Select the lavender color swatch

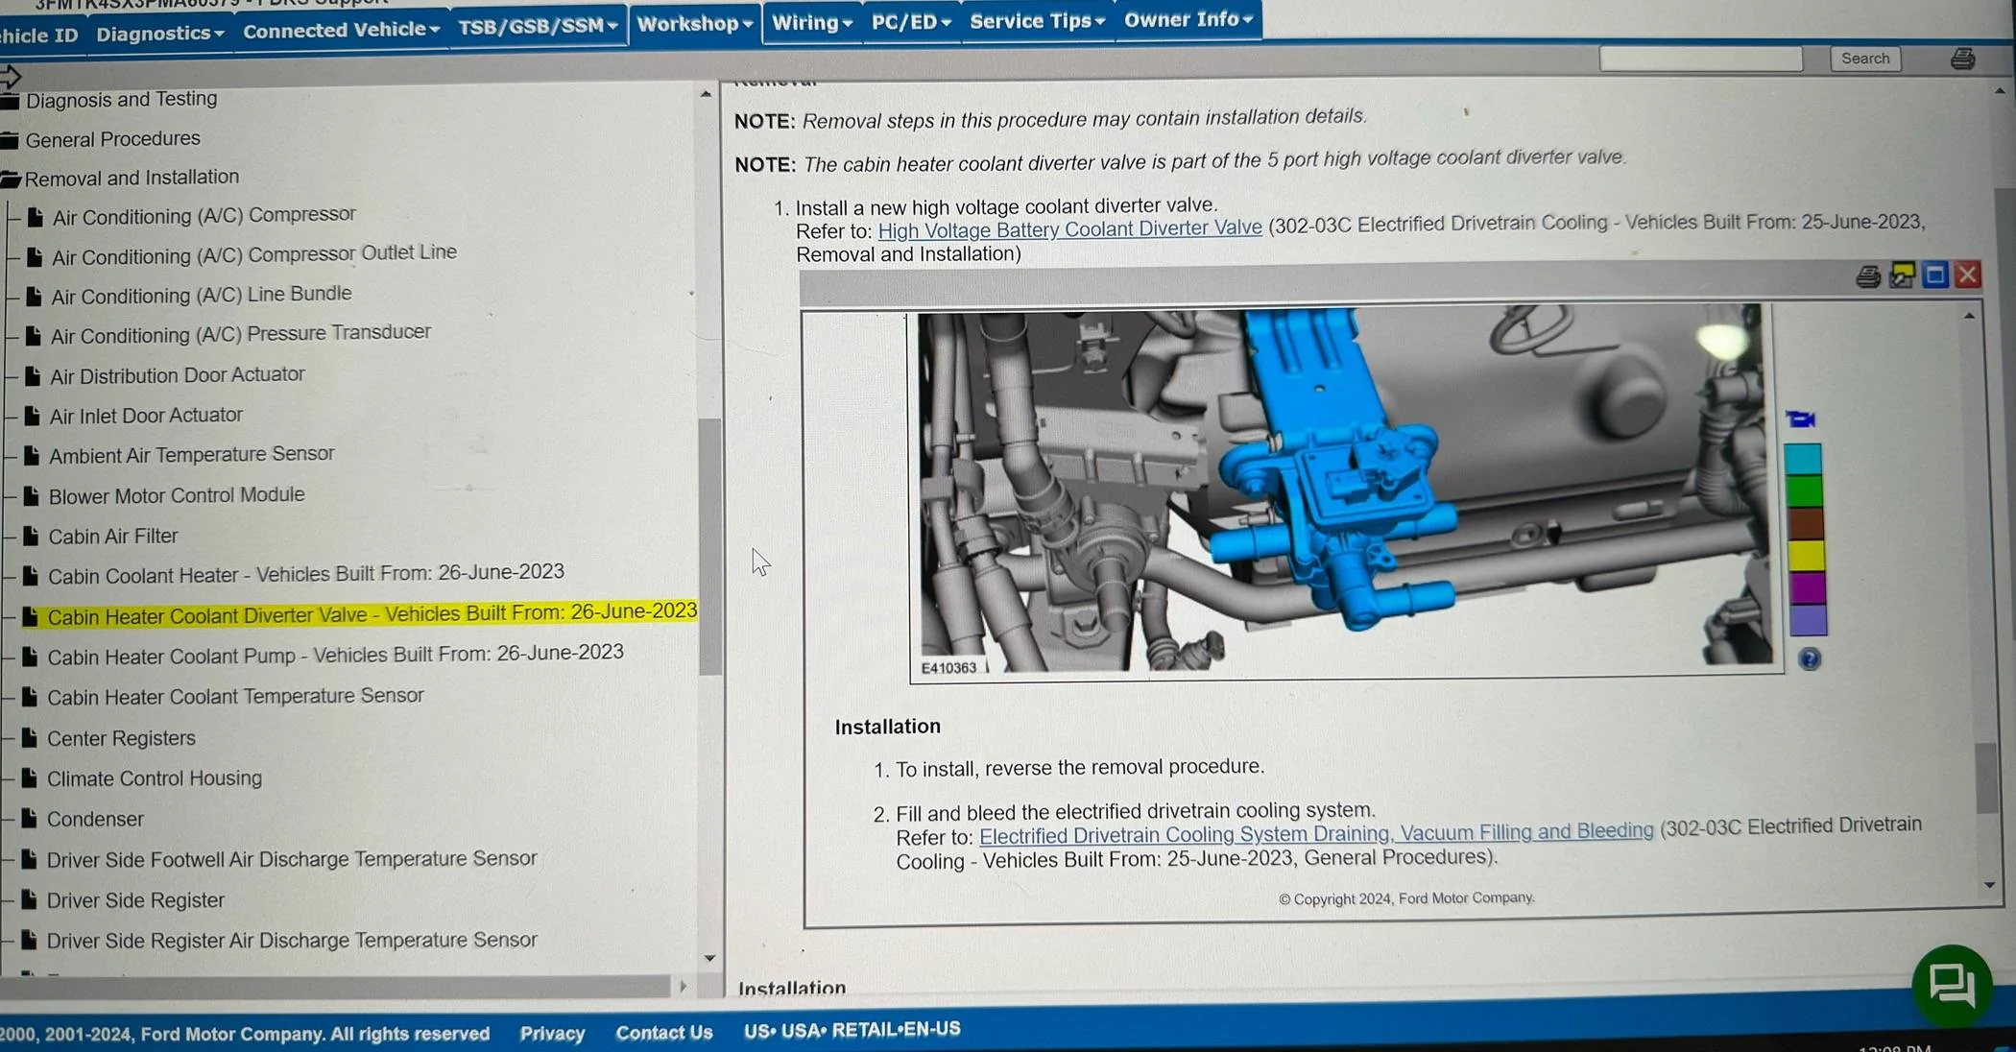point(1808,619)
